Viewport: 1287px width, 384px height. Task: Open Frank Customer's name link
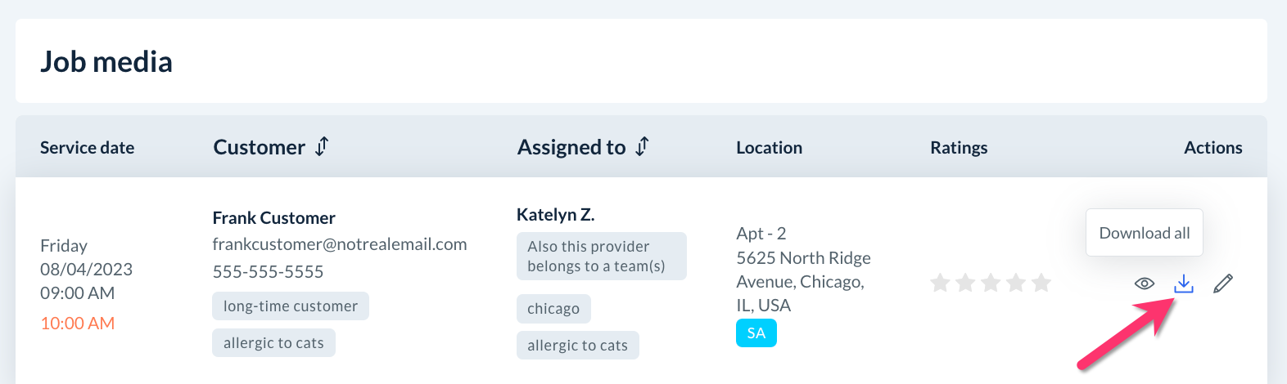point(273,218)
